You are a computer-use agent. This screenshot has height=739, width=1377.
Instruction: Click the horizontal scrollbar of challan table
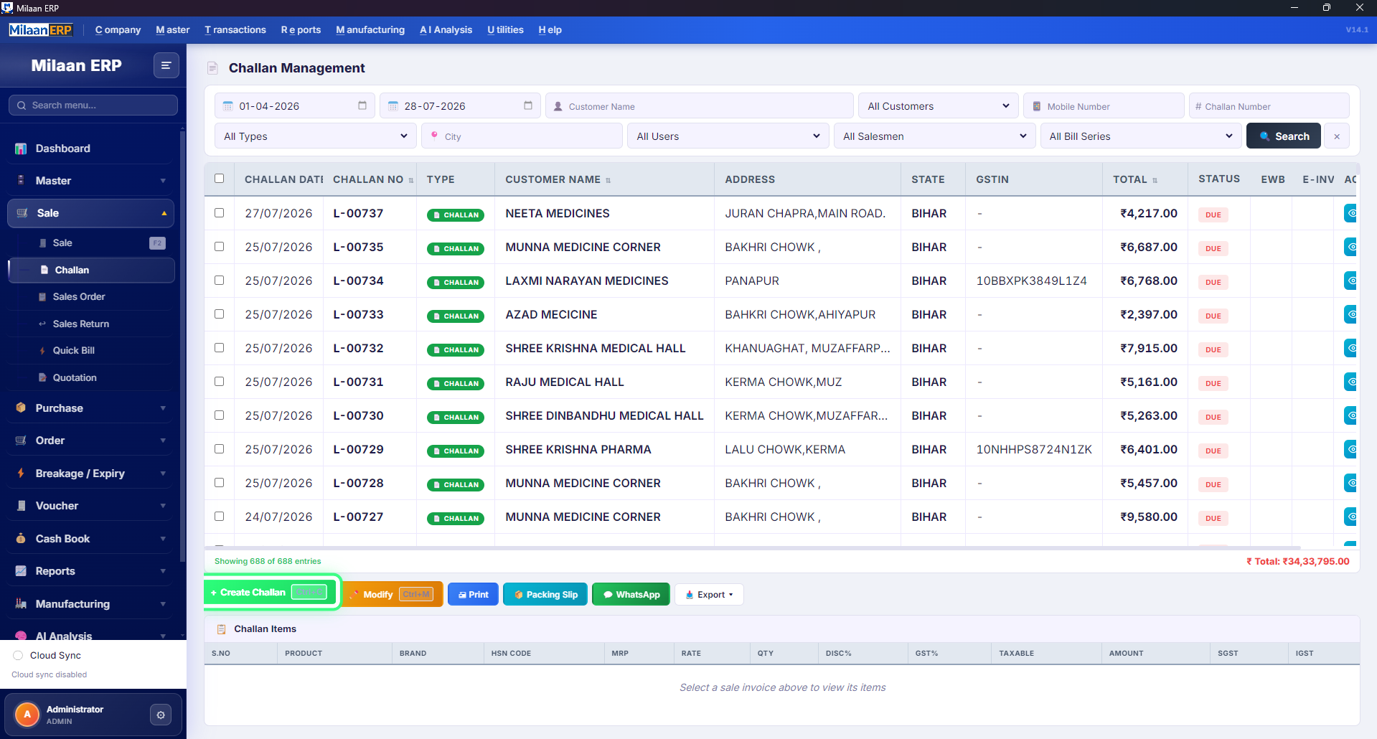753,547
